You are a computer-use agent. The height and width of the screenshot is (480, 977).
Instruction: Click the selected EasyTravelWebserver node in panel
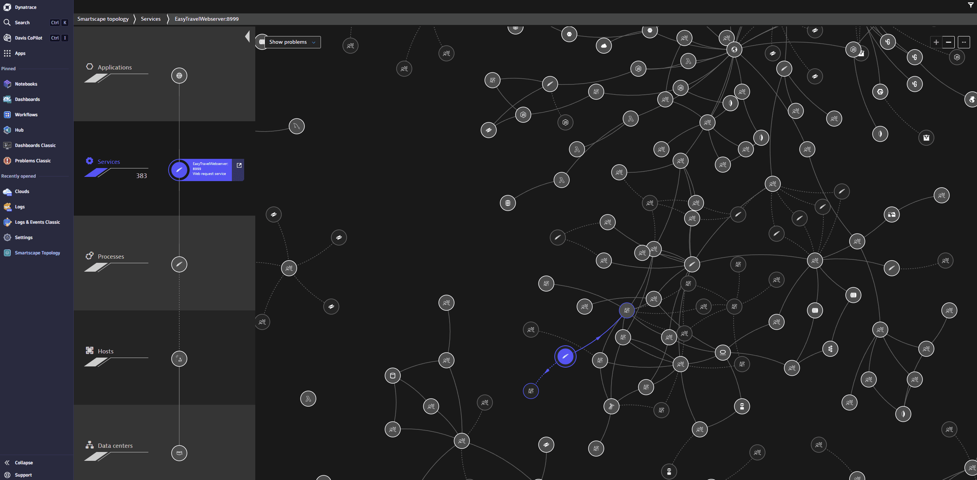coord(179,170)
